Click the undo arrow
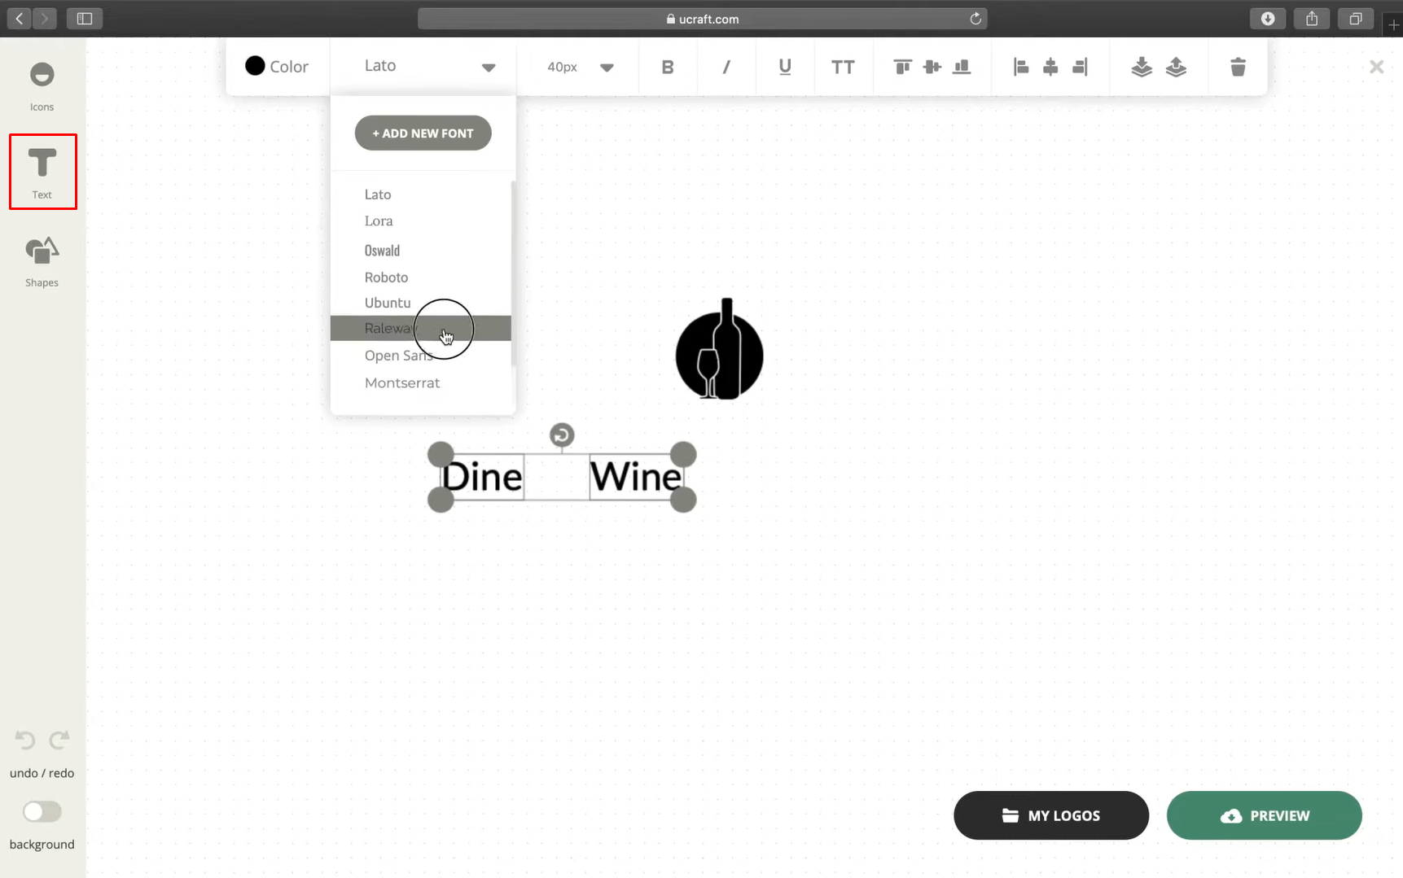Image resolution: width=1403 pixels, height=878 pixels. (x=25, y=740)
